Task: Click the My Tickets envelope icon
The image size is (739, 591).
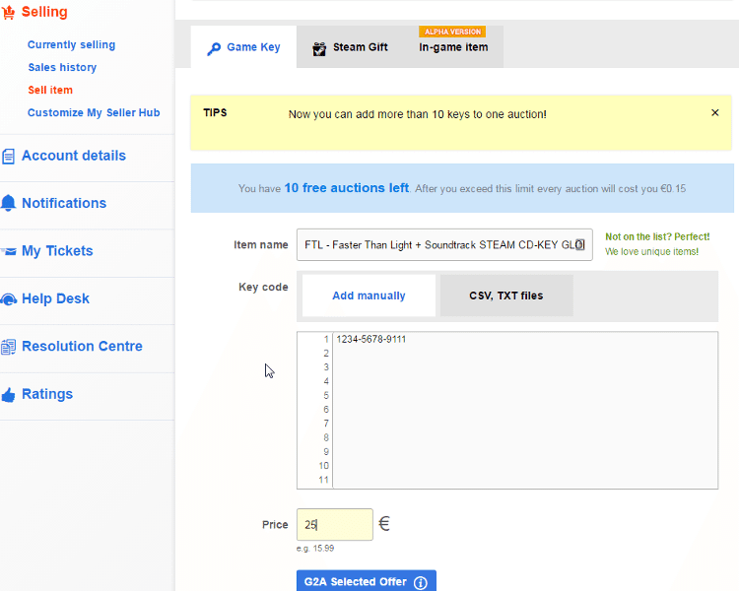Action: (9, 251)
